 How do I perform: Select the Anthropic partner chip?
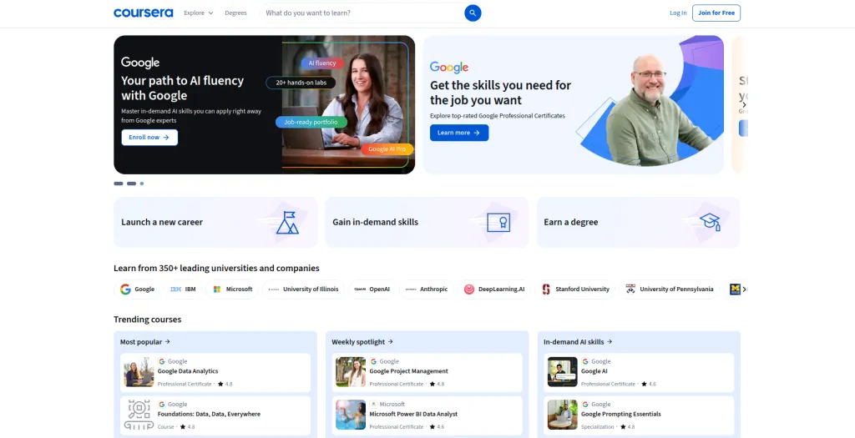tap(427, 289)
